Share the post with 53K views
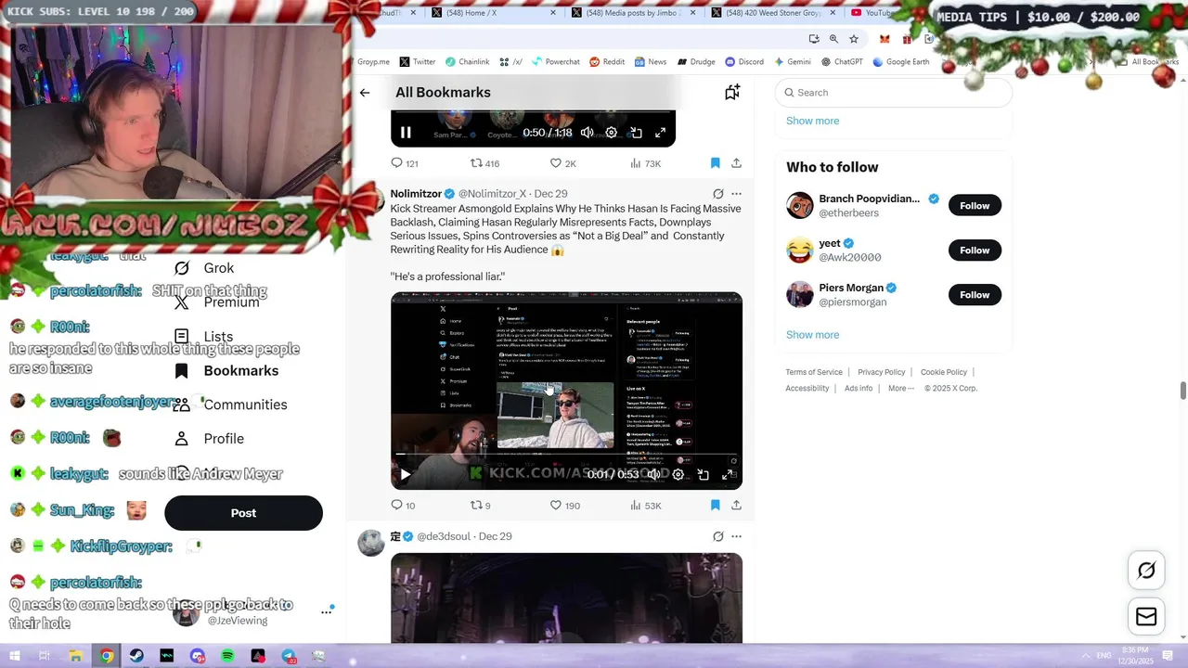1188x668 pixels. coord(736,506)
